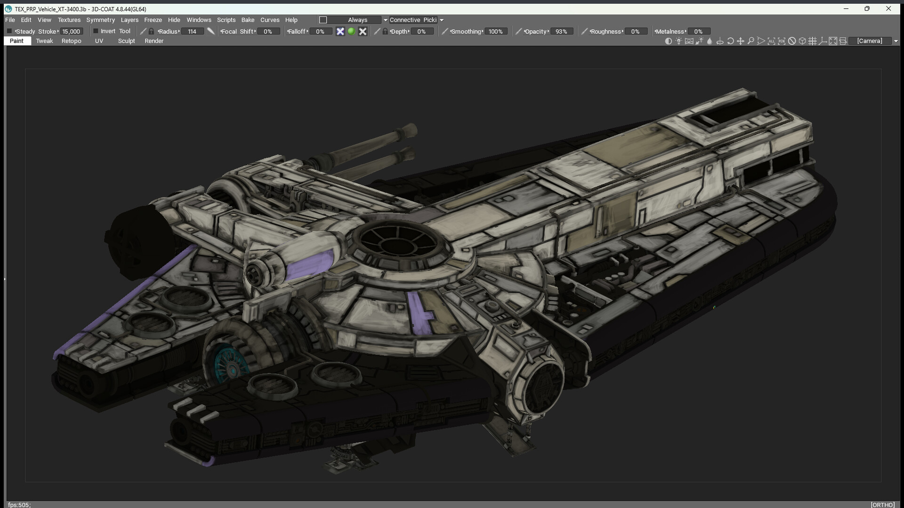
Task: Open the File menu
Action: point(10,20)
